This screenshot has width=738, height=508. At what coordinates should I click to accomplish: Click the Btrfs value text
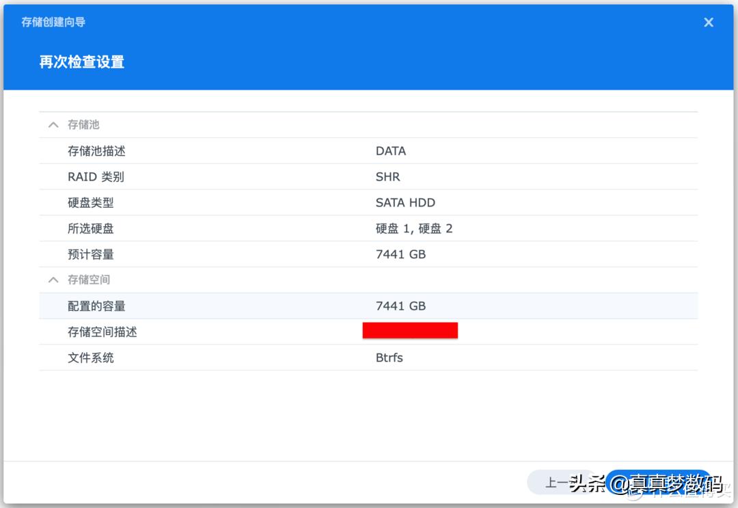388,357
